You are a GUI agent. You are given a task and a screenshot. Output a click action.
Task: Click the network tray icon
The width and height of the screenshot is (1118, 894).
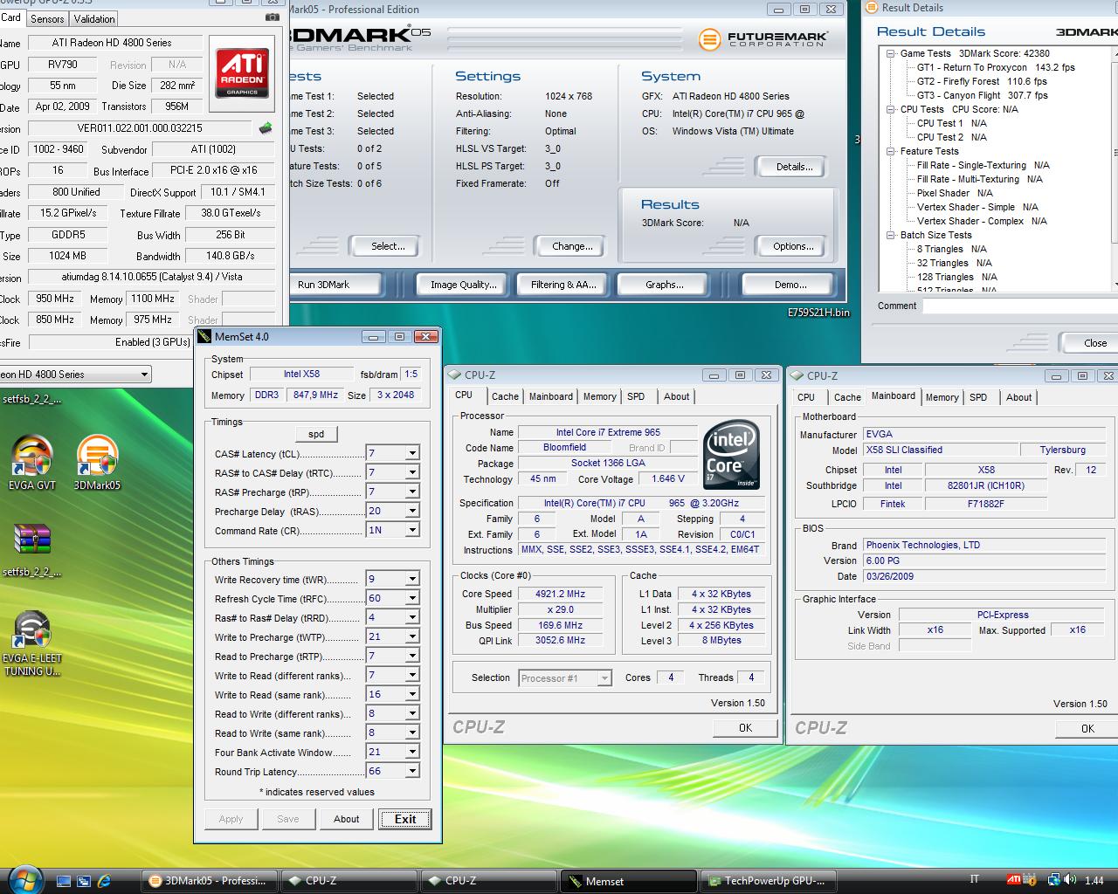click(1054, 880)
